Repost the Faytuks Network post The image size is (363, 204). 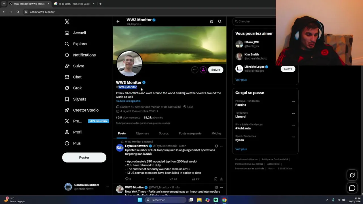point(151,179)
